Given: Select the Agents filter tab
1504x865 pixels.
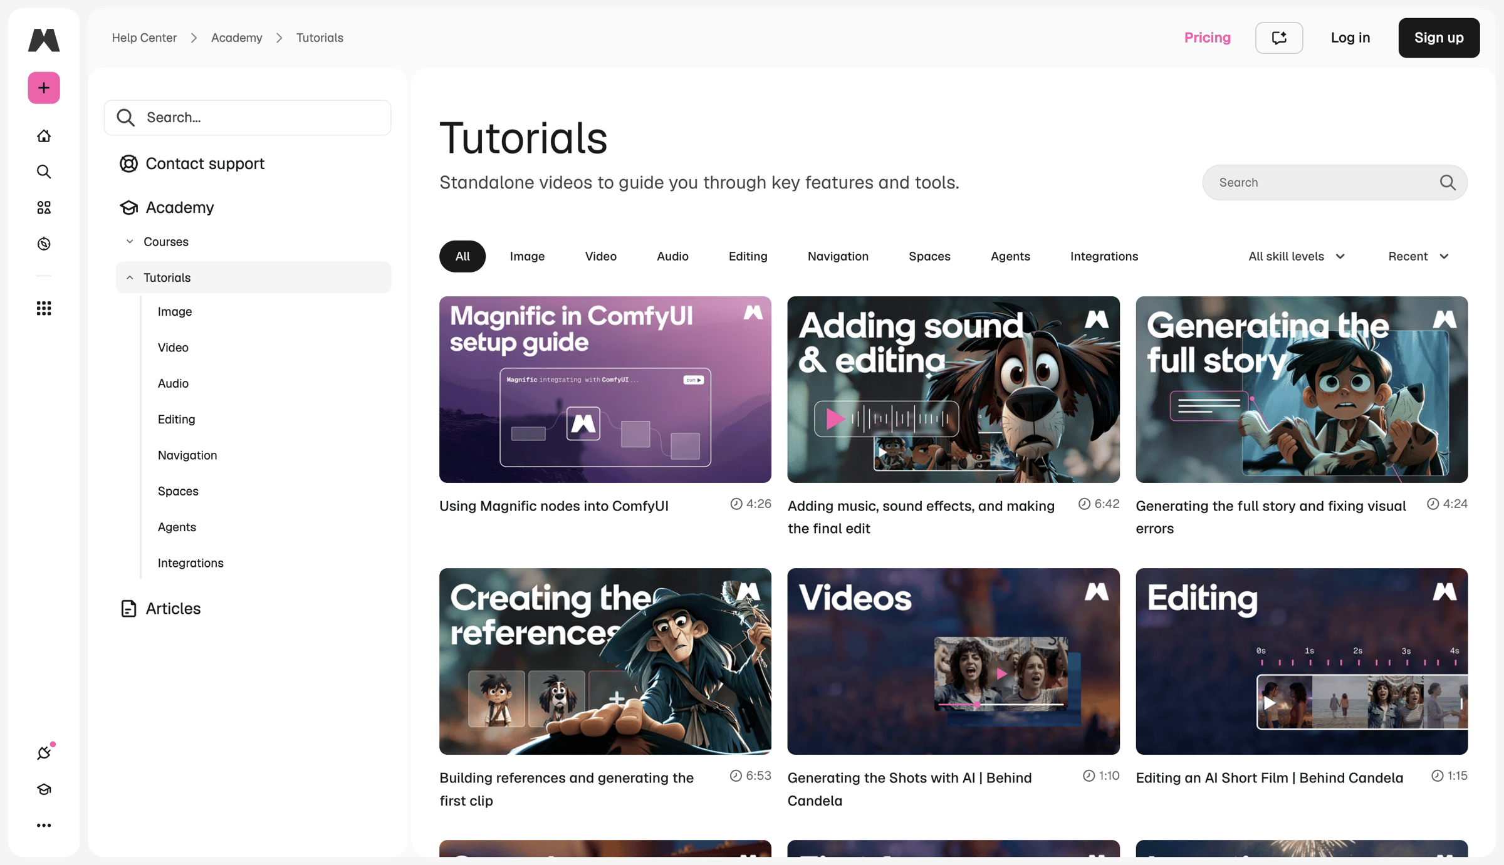Looking at the screenshot, I should coord(1010,256).
